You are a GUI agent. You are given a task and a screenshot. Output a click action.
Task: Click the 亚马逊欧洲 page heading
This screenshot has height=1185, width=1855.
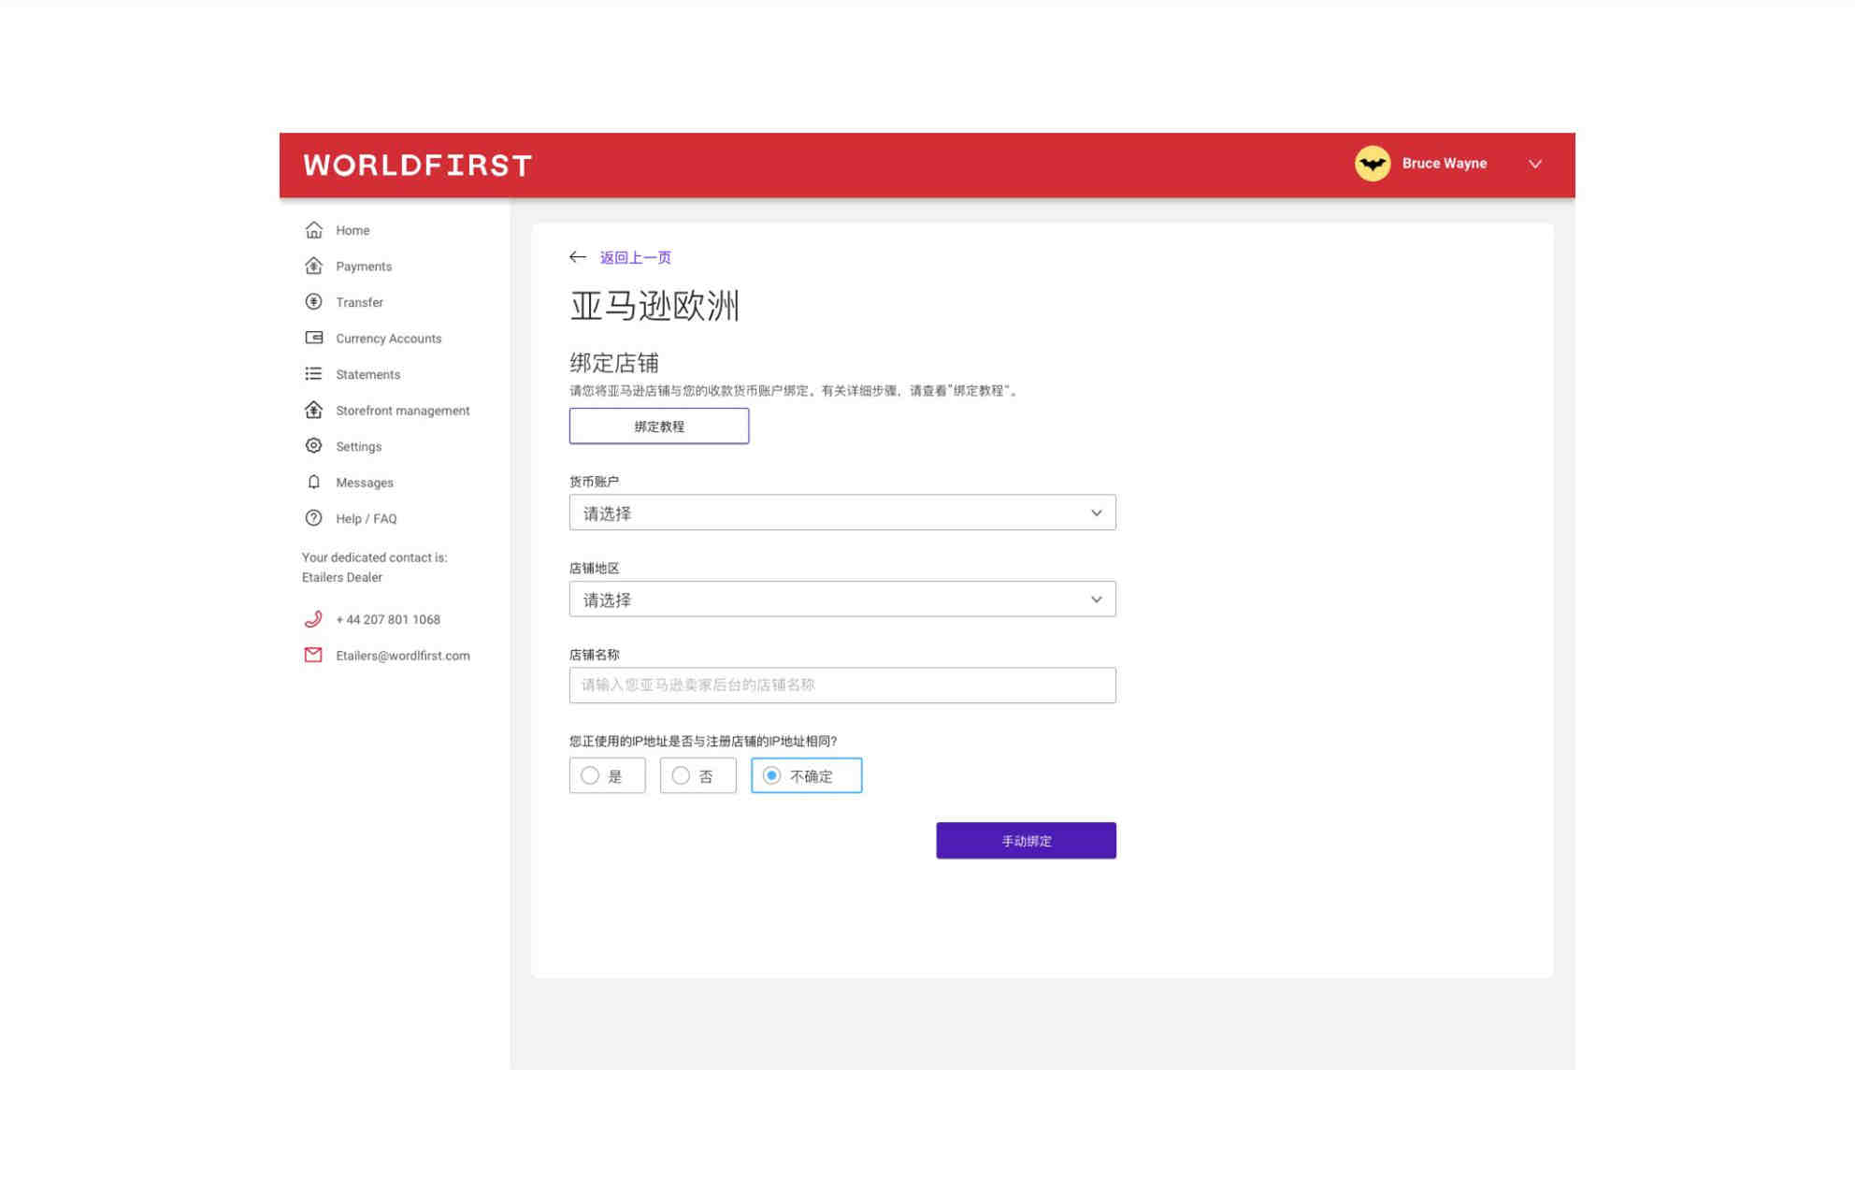[654, 306]
